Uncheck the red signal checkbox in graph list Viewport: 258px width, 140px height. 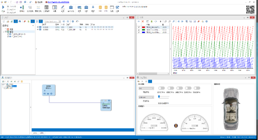click(139, 27)
